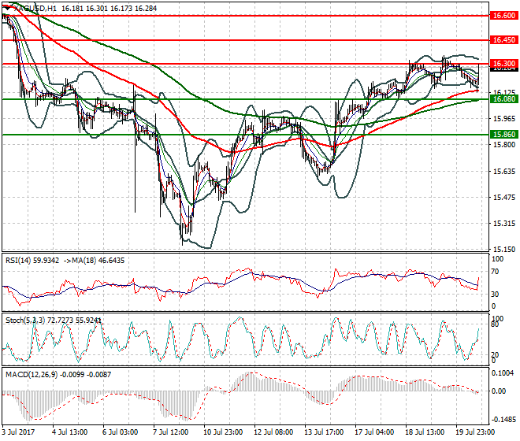Screen dimensions: 520x441
Task: Click the MACD 0.1004 scale value
Action: pos(504,373)
